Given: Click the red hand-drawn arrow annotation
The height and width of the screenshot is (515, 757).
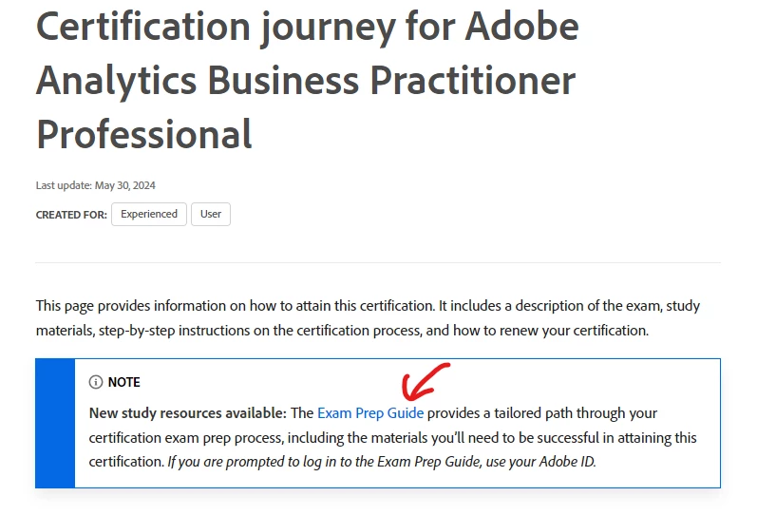Looking at the screenshot, I should [x=424, y=382].
